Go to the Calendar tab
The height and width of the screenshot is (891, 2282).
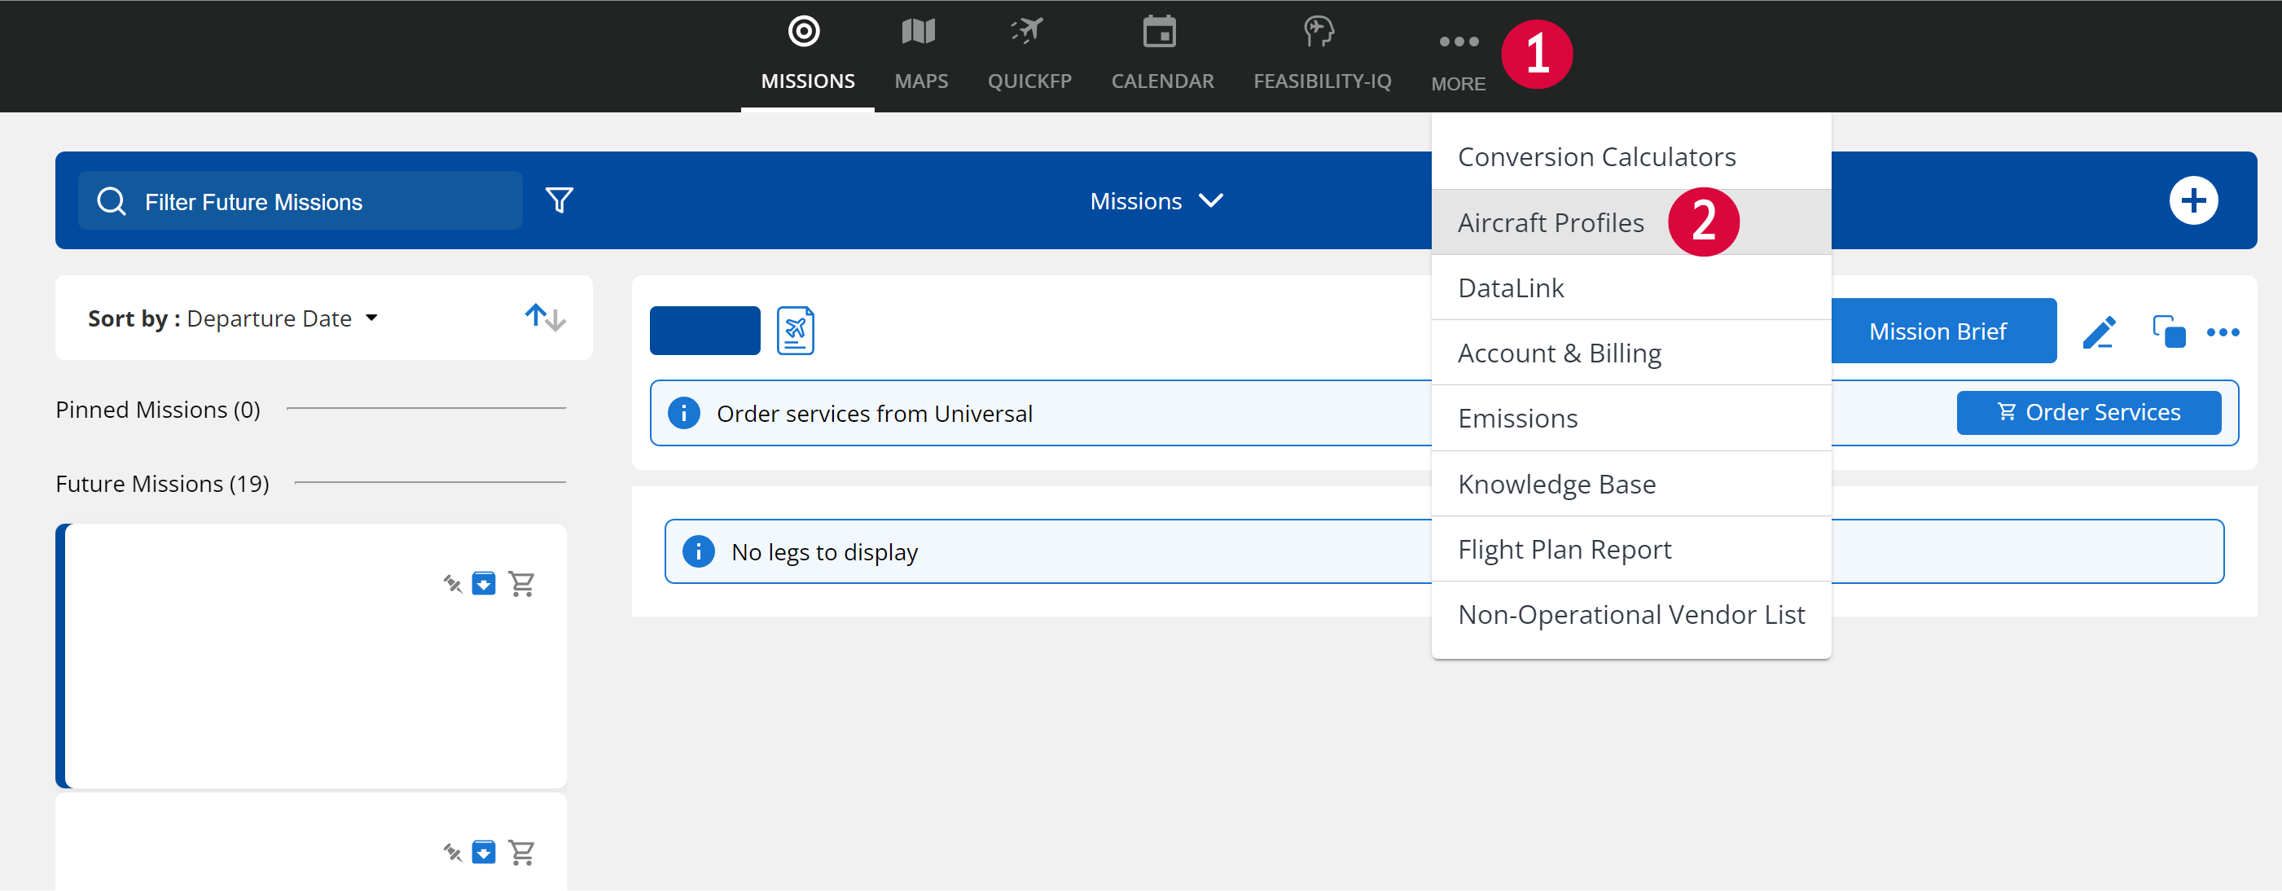1162,55
